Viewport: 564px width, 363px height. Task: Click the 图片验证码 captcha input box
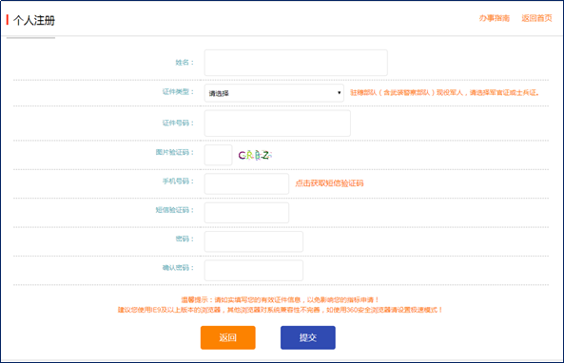[219, 155]
